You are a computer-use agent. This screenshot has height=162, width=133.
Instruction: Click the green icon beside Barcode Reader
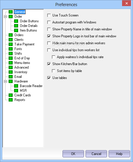point(16,86)
